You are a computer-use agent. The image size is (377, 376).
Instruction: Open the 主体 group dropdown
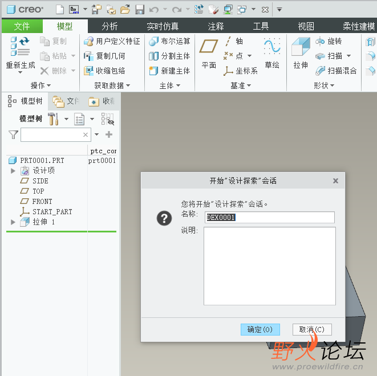click(x=170, y=85)
